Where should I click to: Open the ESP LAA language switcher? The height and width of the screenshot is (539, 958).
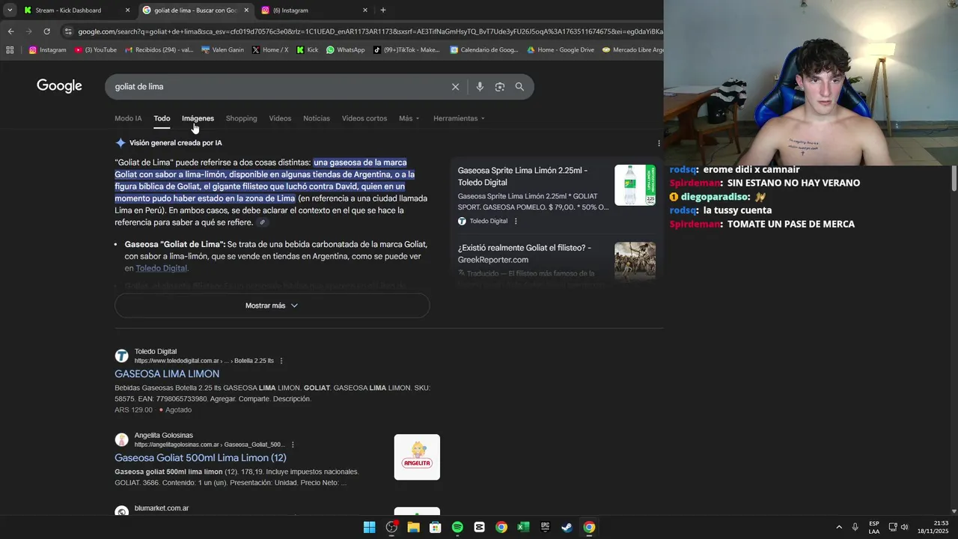pos(874,527)
